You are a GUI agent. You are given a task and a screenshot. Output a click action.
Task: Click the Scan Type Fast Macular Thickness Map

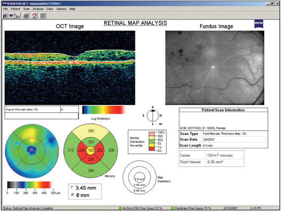[x=225, y=134]
